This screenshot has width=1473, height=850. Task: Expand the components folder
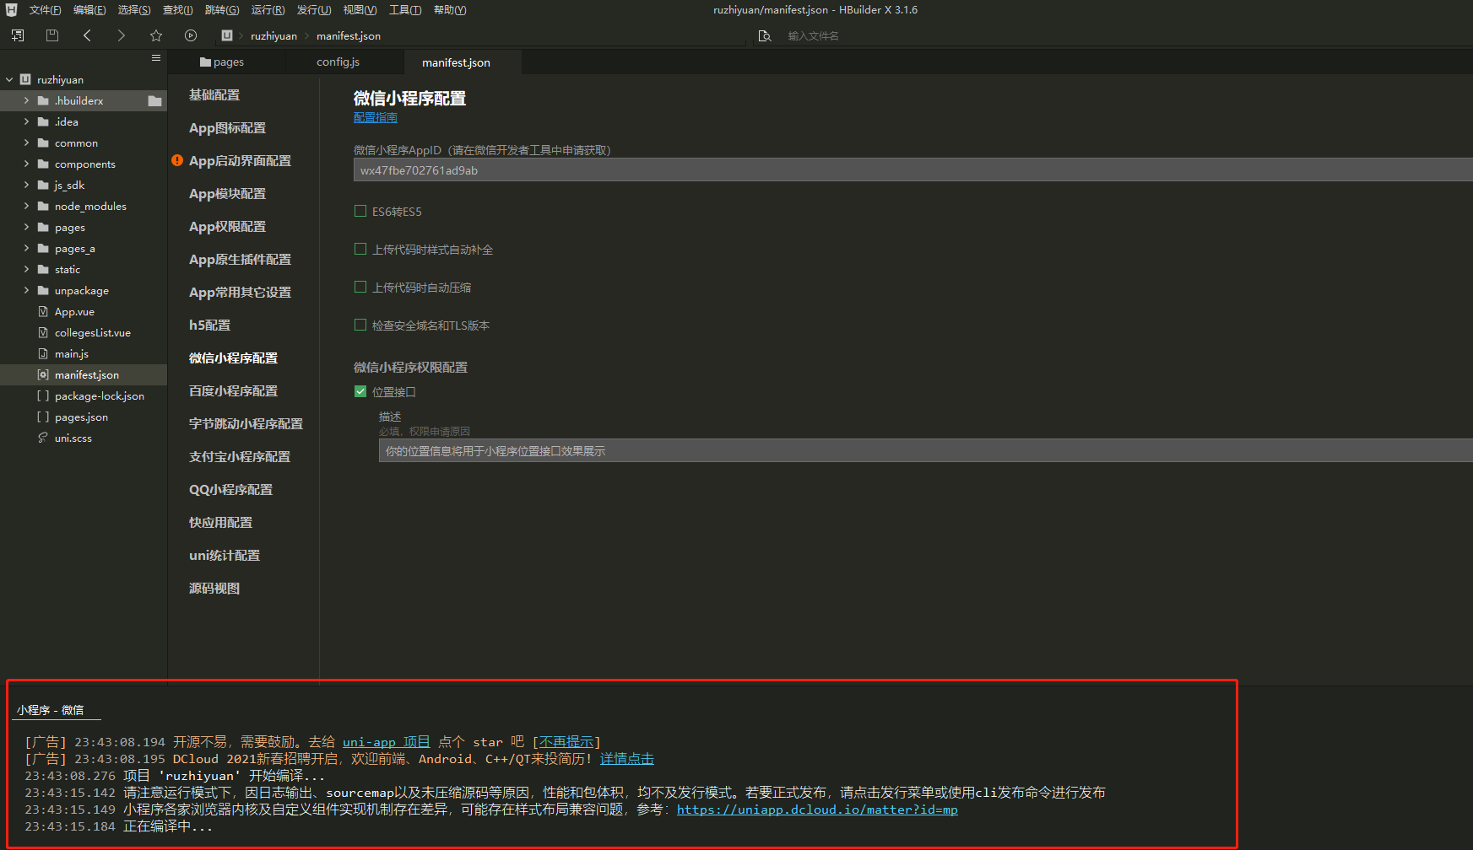pos(26,164)
